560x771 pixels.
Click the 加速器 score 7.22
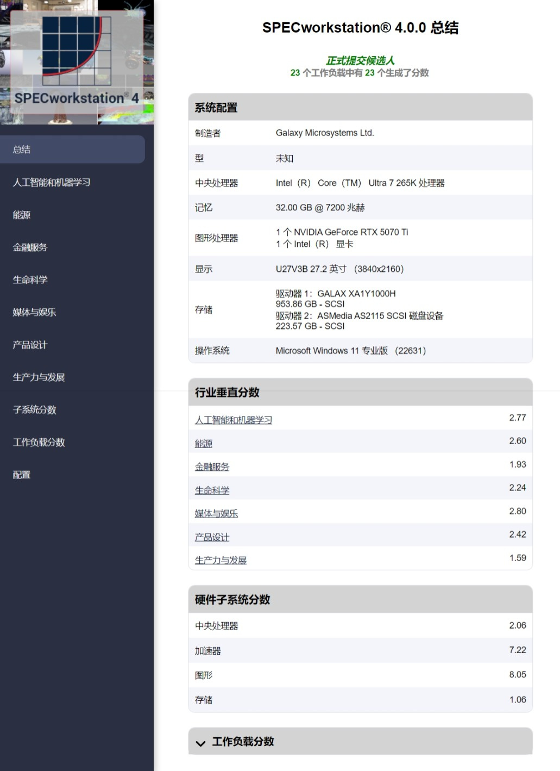(518, 650)
